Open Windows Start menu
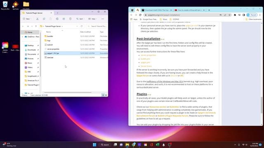The width and height of the screenshot is (264, 148). 94,145
